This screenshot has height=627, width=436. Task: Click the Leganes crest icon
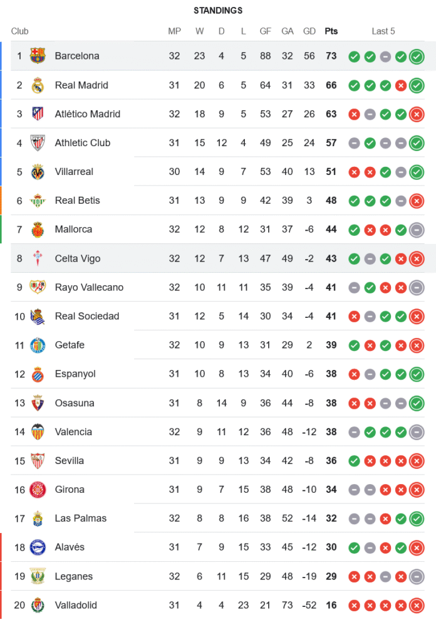click(38, 576)
